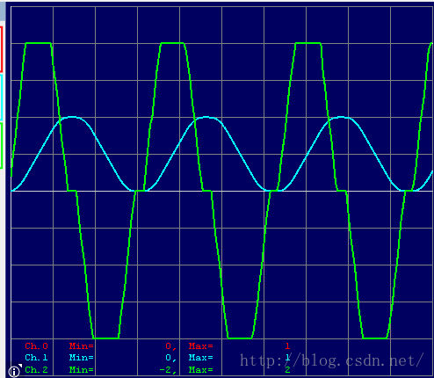Click the Ch.2 Max value 2

point(287,370)
